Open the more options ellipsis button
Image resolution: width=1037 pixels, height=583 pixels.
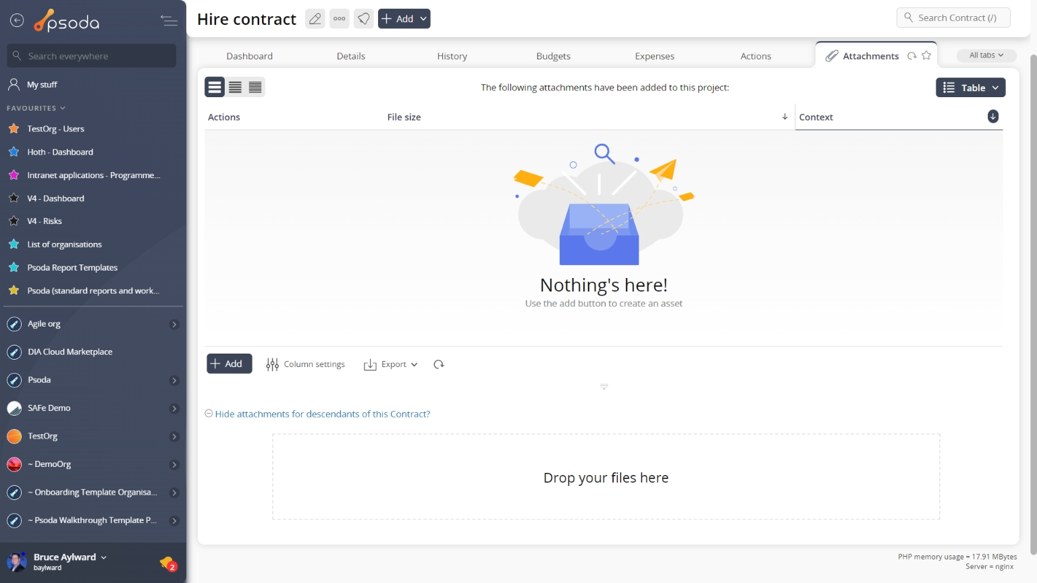[340, 19]
